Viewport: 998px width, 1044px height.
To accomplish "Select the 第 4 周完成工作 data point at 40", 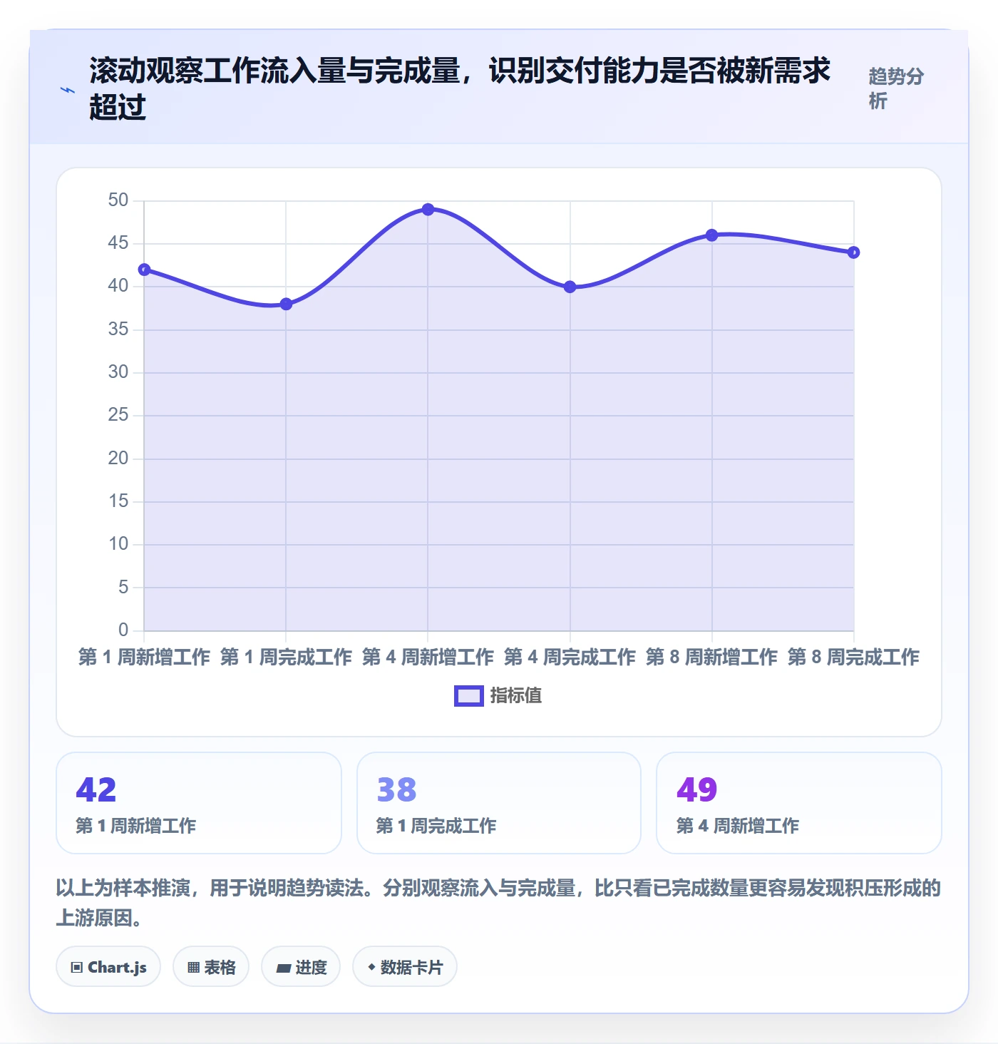I will (x=570, y=287).
